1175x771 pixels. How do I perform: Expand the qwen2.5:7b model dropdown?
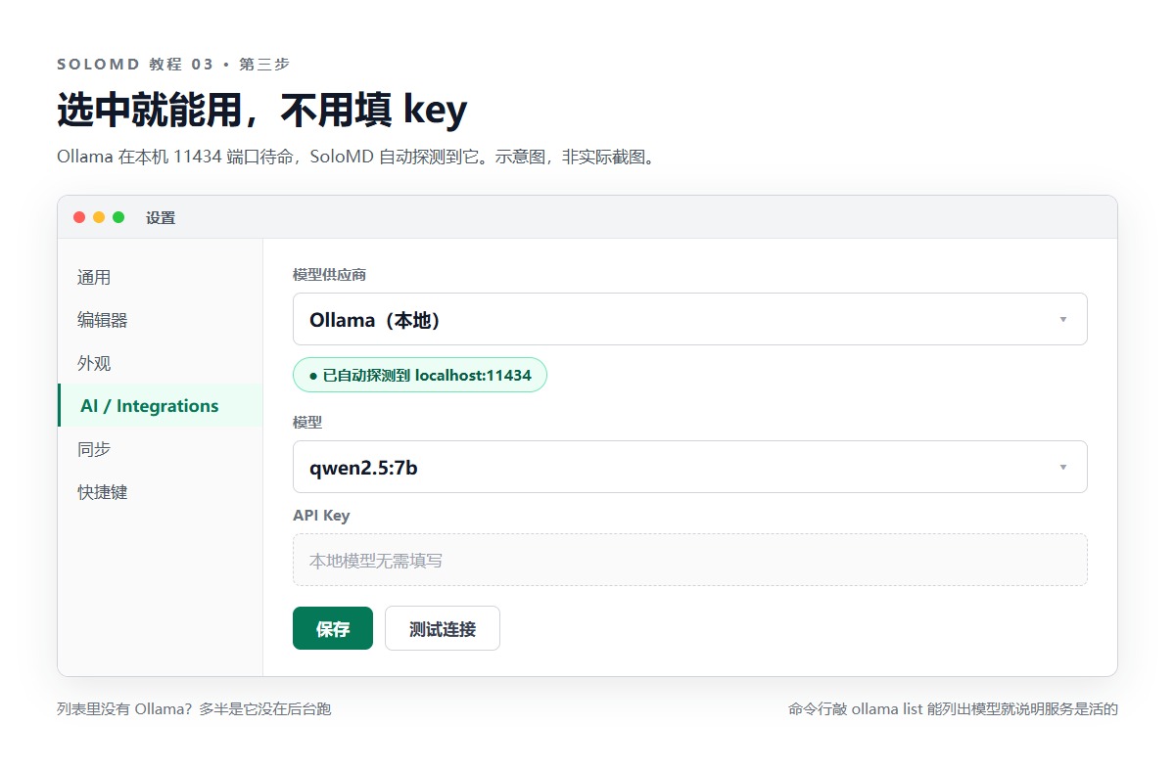(689, 467)
